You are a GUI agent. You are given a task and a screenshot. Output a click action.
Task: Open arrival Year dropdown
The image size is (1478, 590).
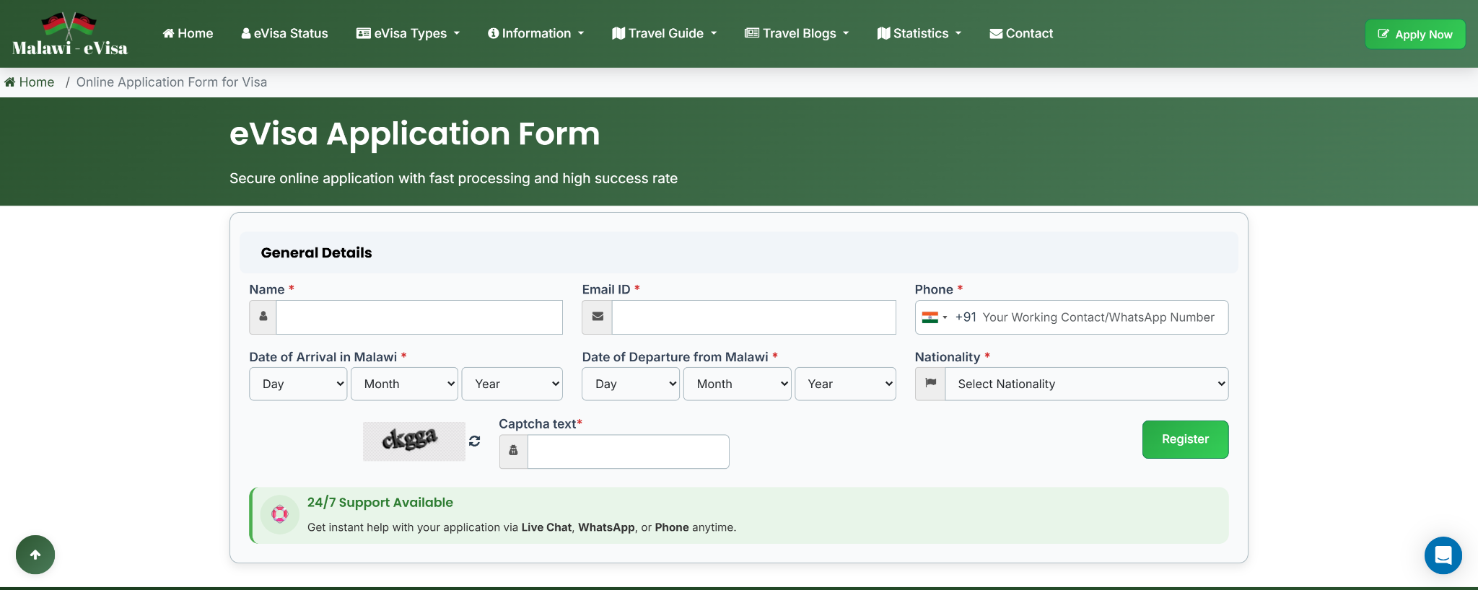click(x=512, y=384)
